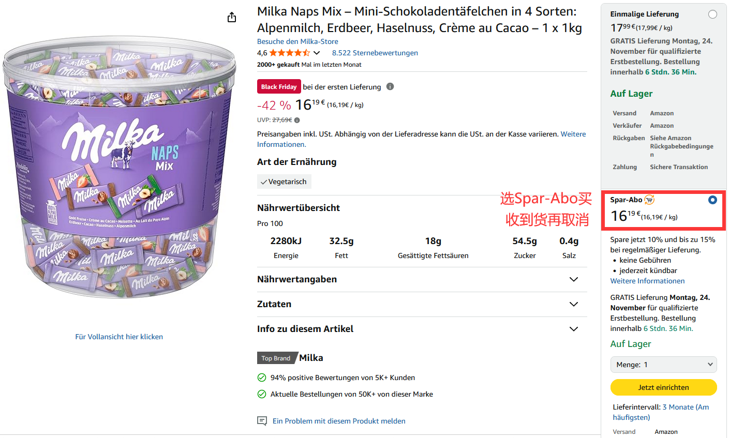Screen dimensions: 729x438
Task: Select the Einmalige Lieferung radio button
Action: (712, 14)
